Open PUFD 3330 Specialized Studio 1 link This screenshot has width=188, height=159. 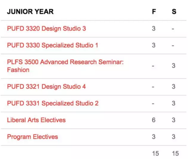point(52,45)
